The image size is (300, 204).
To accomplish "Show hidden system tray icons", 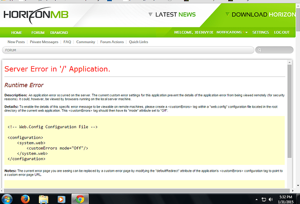I will pyautogui.click(x=256, y=199).
